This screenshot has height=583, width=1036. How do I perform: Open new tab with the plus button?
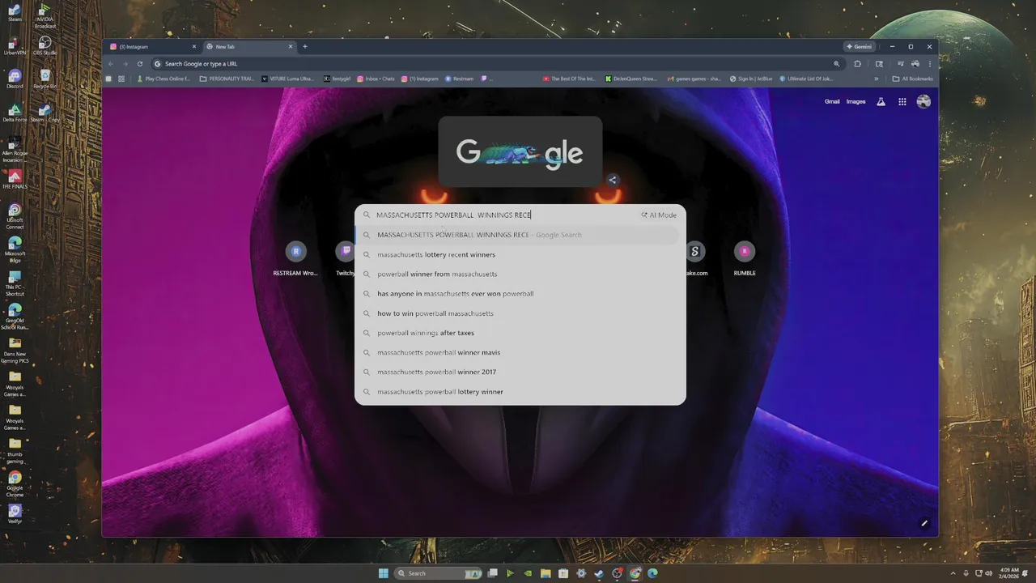point(305,47)
